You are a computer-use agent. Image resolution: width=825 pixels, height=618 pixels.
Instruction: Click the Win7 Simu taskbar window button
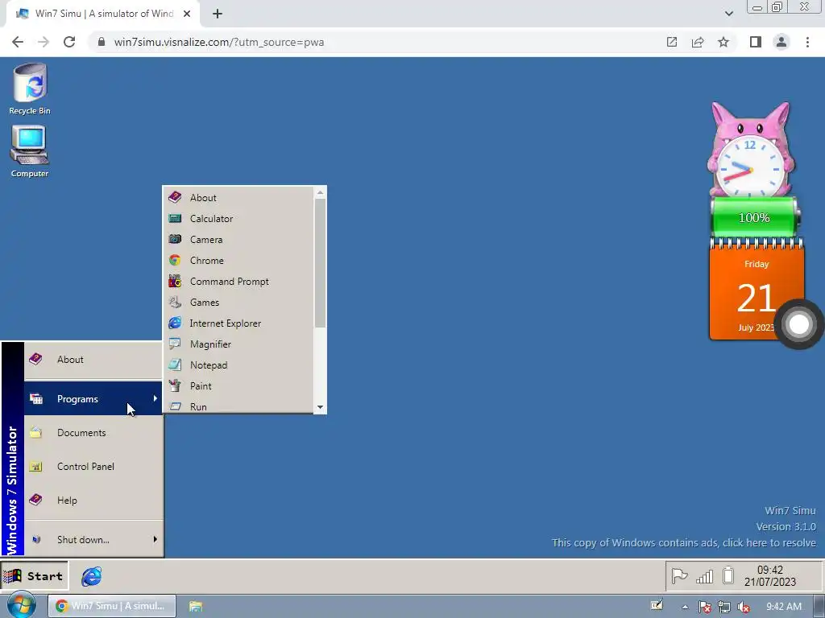(112, 606)
